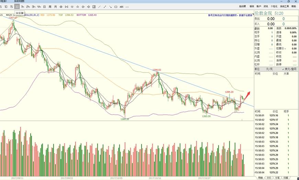Choose 元/克 price unit option
The image size is (299, 180).
[269, 69]
